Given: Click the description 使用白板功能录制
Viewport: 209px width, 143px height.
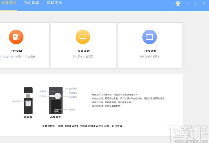Looking at the screenshot, I should (x=150, y=57).
